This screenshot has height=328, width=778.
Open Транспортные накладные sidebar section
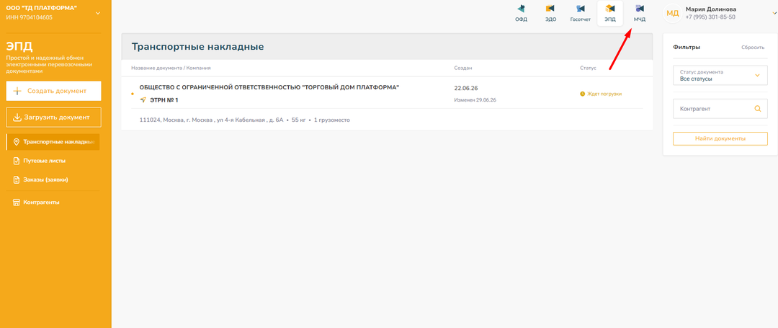click(x=53, y=142)
